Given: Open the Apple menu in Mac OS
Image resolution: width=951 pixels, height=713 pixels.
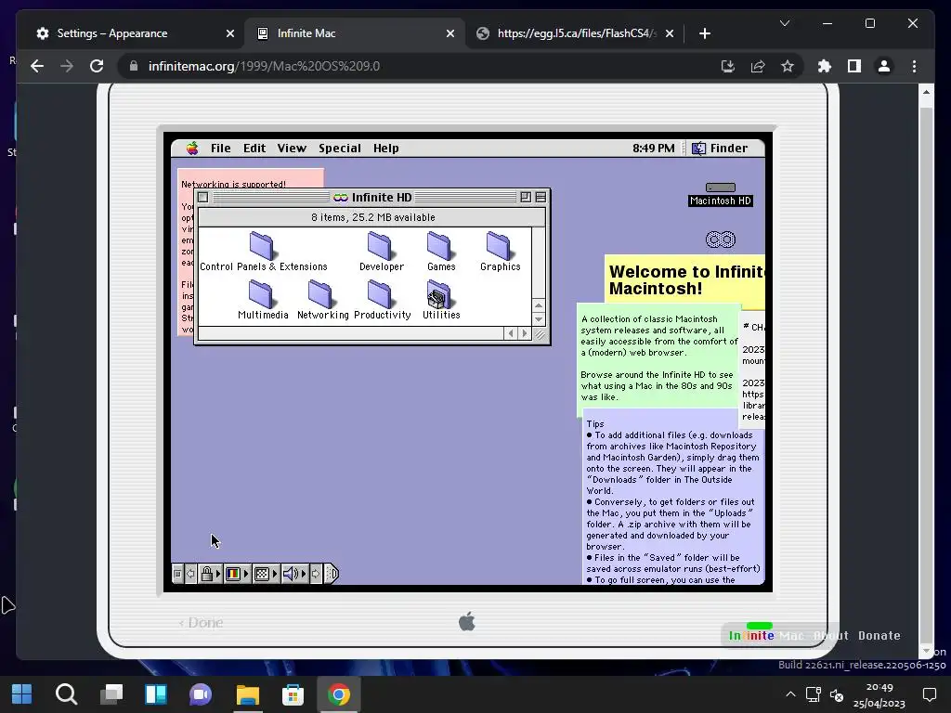Looking at the screenshot, I should click(192, 148).
